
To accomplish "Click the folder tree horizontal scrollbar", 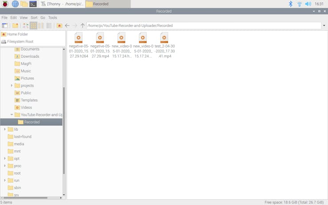I will pyautogui.click(x=25, y=197).
